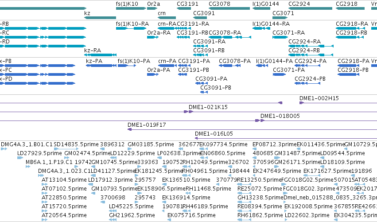Open EST AT07102.5prime
The image size is (377, 222).
click(x=64, y=189)
